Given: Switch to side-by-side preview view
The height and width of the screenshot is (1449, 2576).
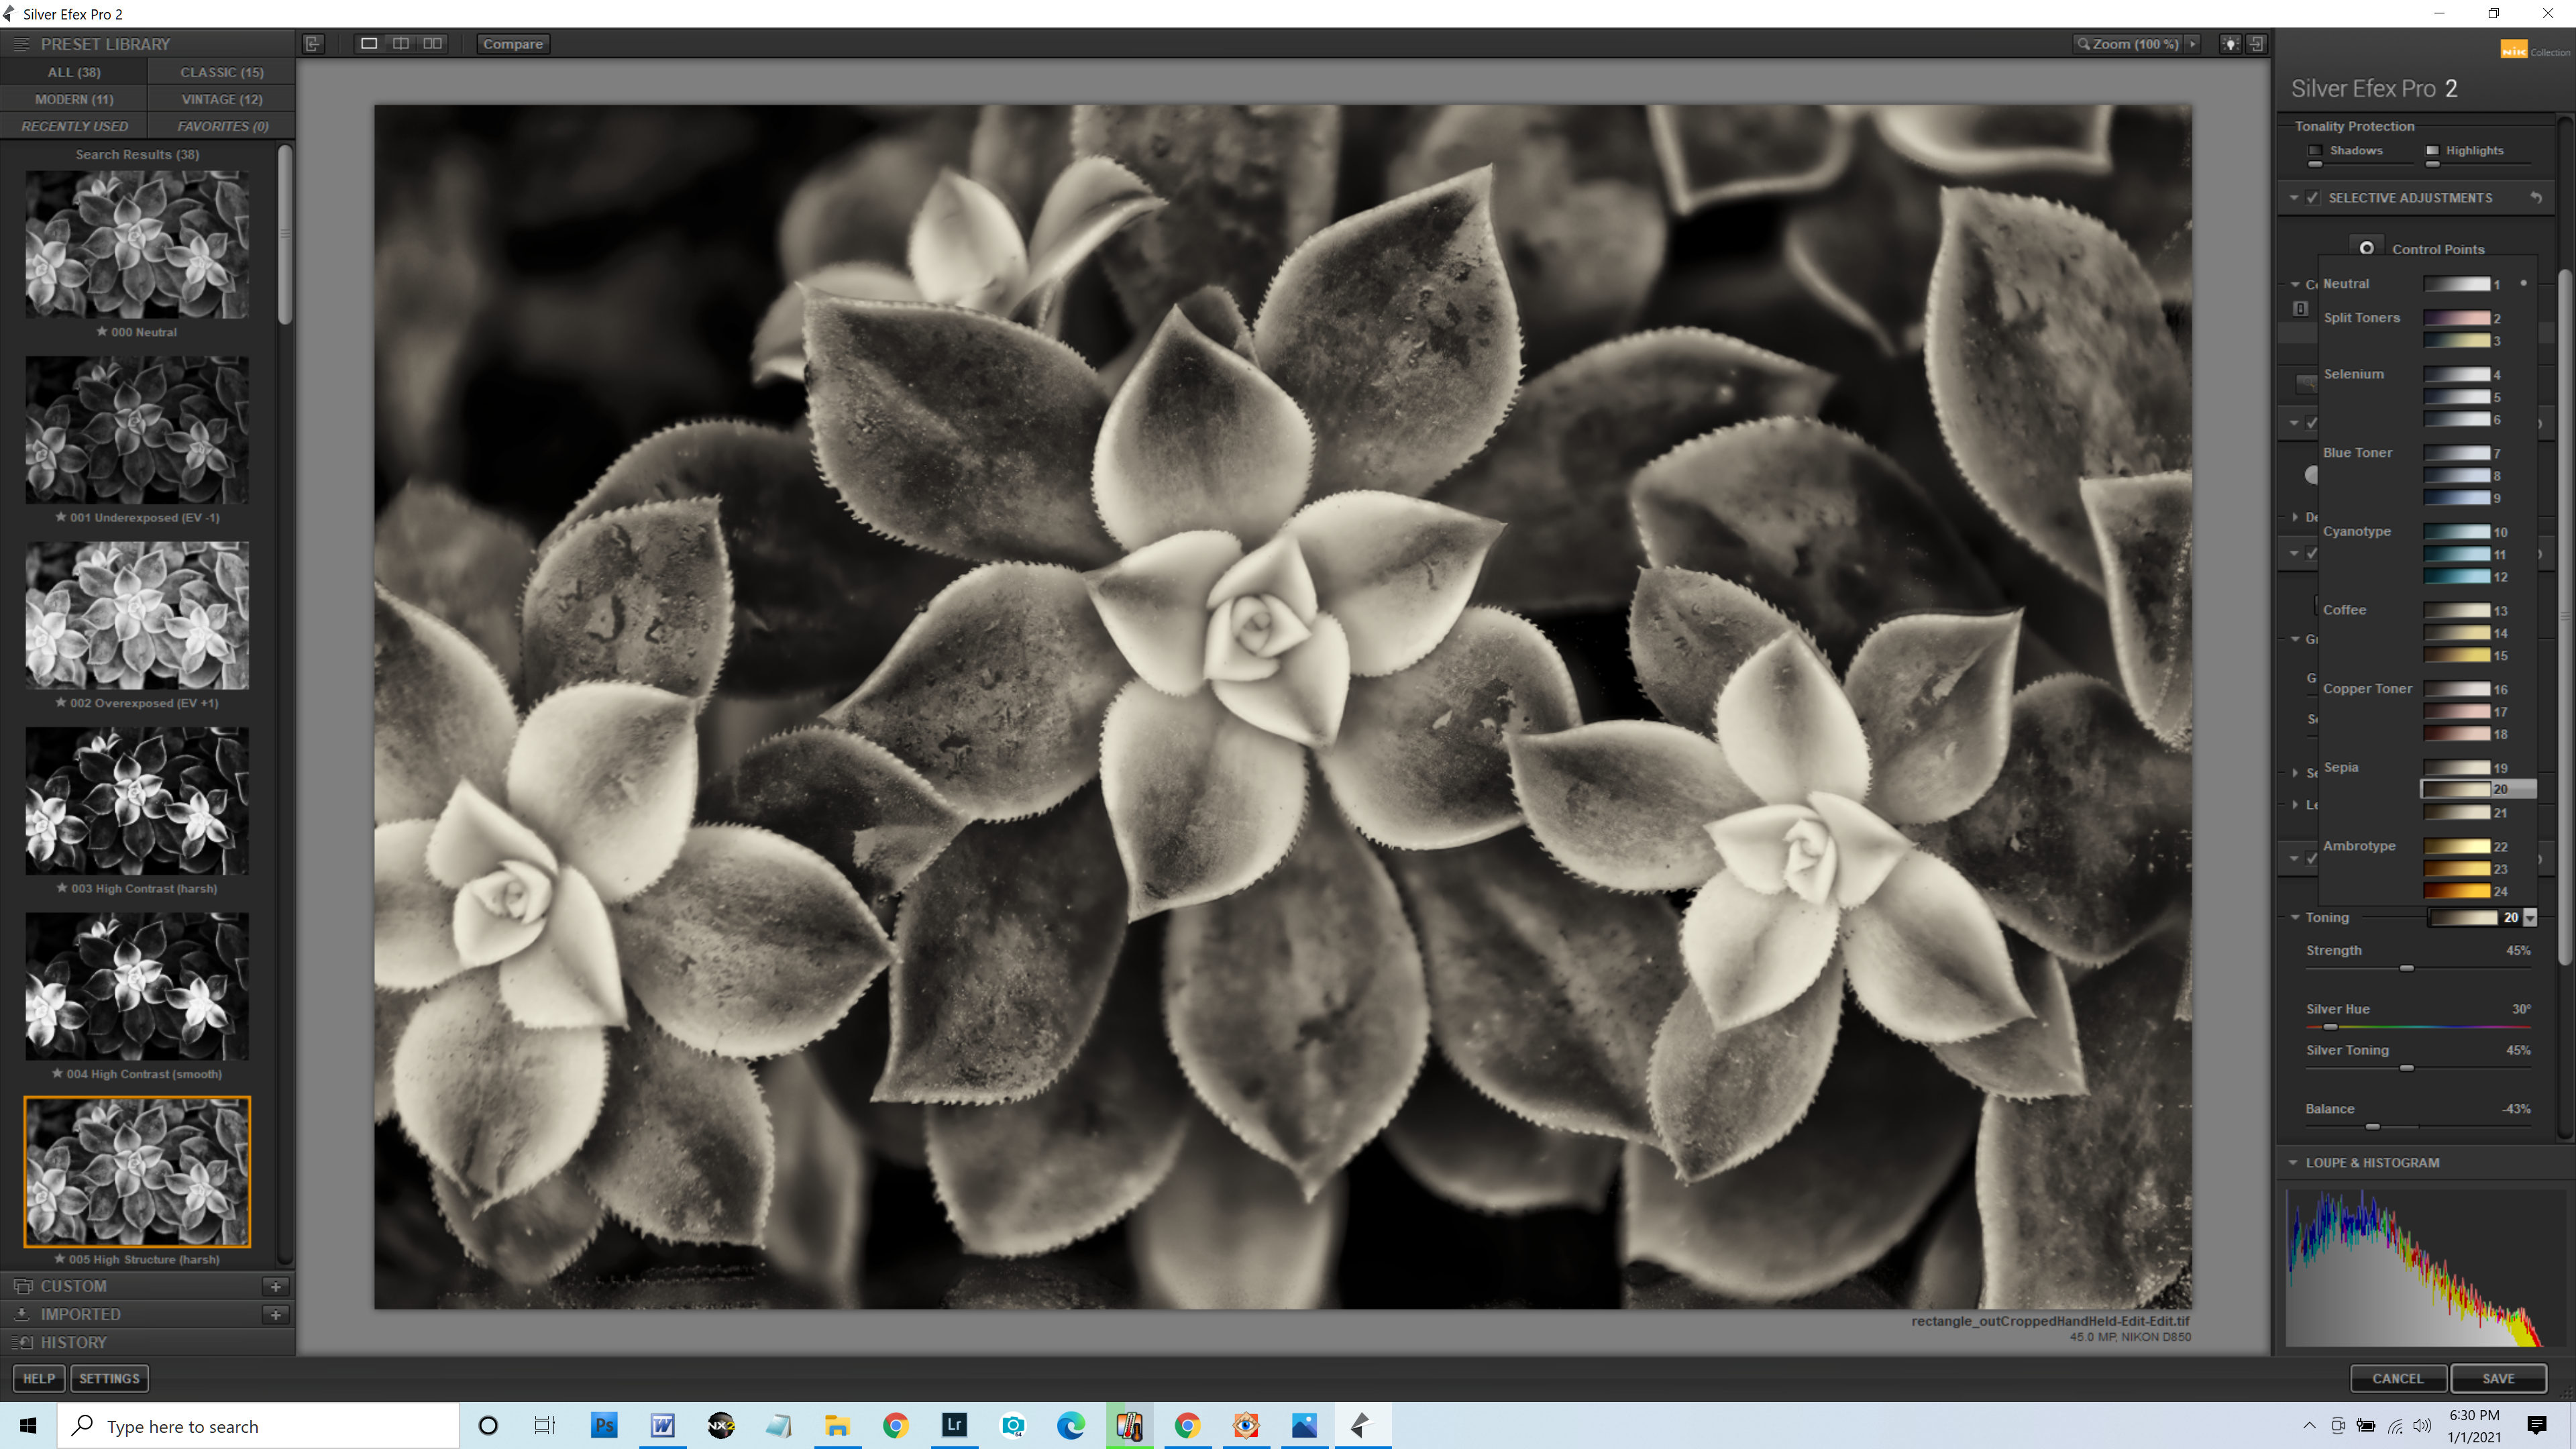Looking at the screenshot, I should [433, 44].
